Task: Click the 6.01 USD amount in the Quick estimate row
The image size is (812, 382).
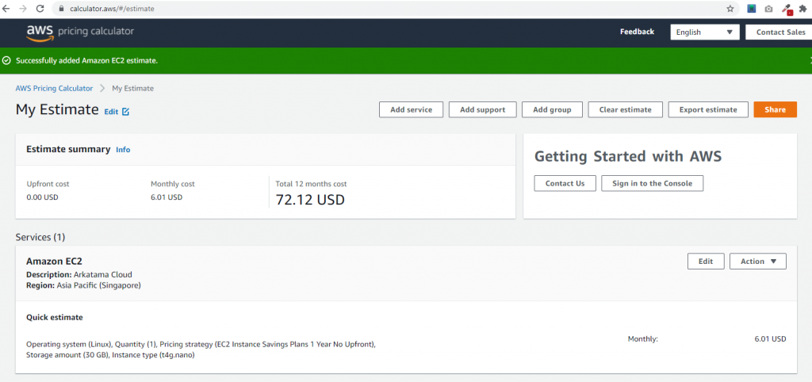Action: 770,339
